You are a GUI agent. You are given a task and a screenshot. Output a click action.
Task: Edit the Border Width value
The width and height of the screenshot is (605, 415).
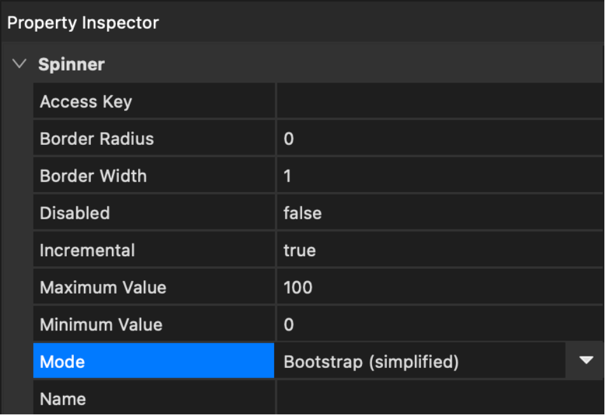coord(439,176)
